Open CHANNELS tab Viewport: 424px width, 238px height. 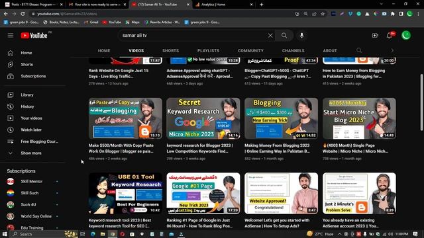coord(293,51)
